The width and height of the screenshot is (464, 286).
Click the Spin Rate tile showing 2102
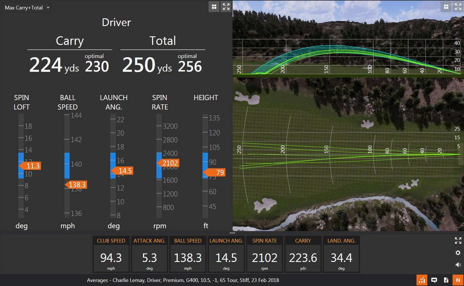(264, 254)
